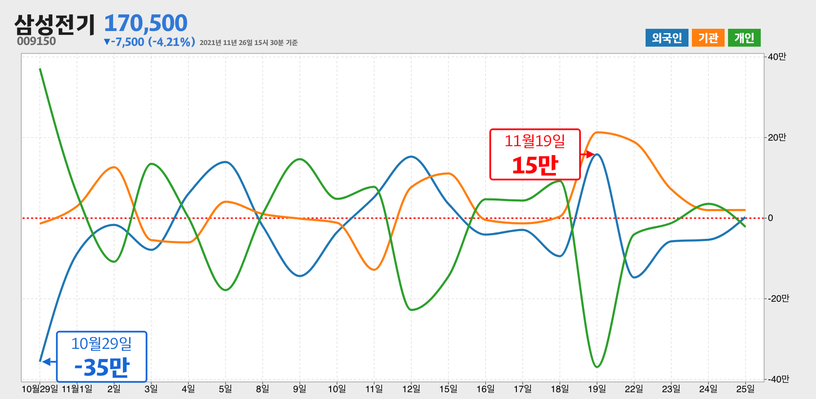Click the green line start at 10월29일

coord(40,69)
